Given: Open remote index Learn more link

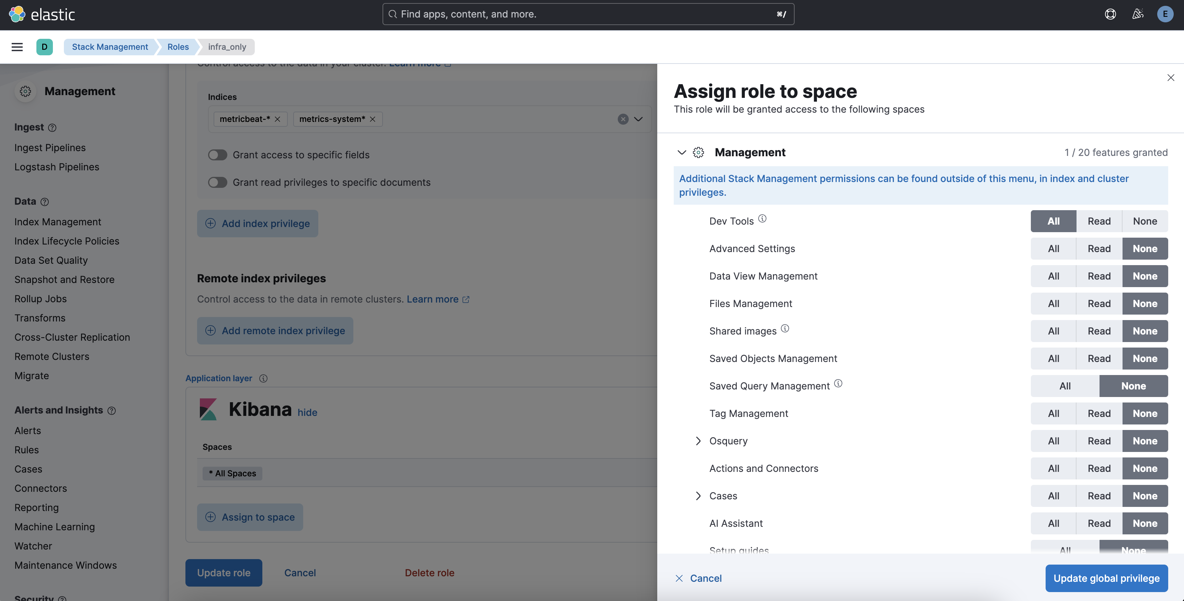Looking at the screenshot, I should [437, 299].
